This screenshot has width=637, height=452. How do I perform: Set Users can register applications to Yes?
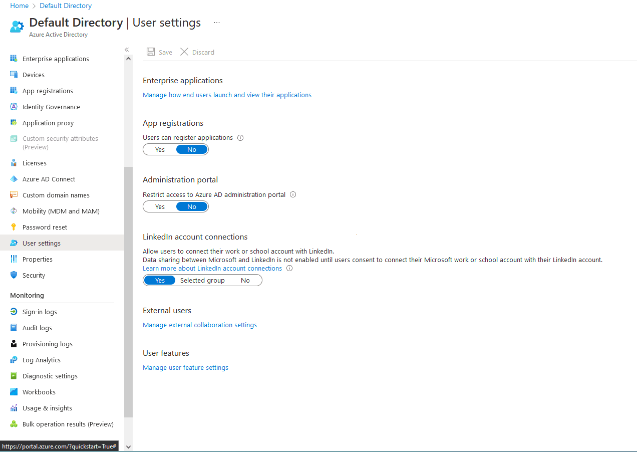(160, 149)
